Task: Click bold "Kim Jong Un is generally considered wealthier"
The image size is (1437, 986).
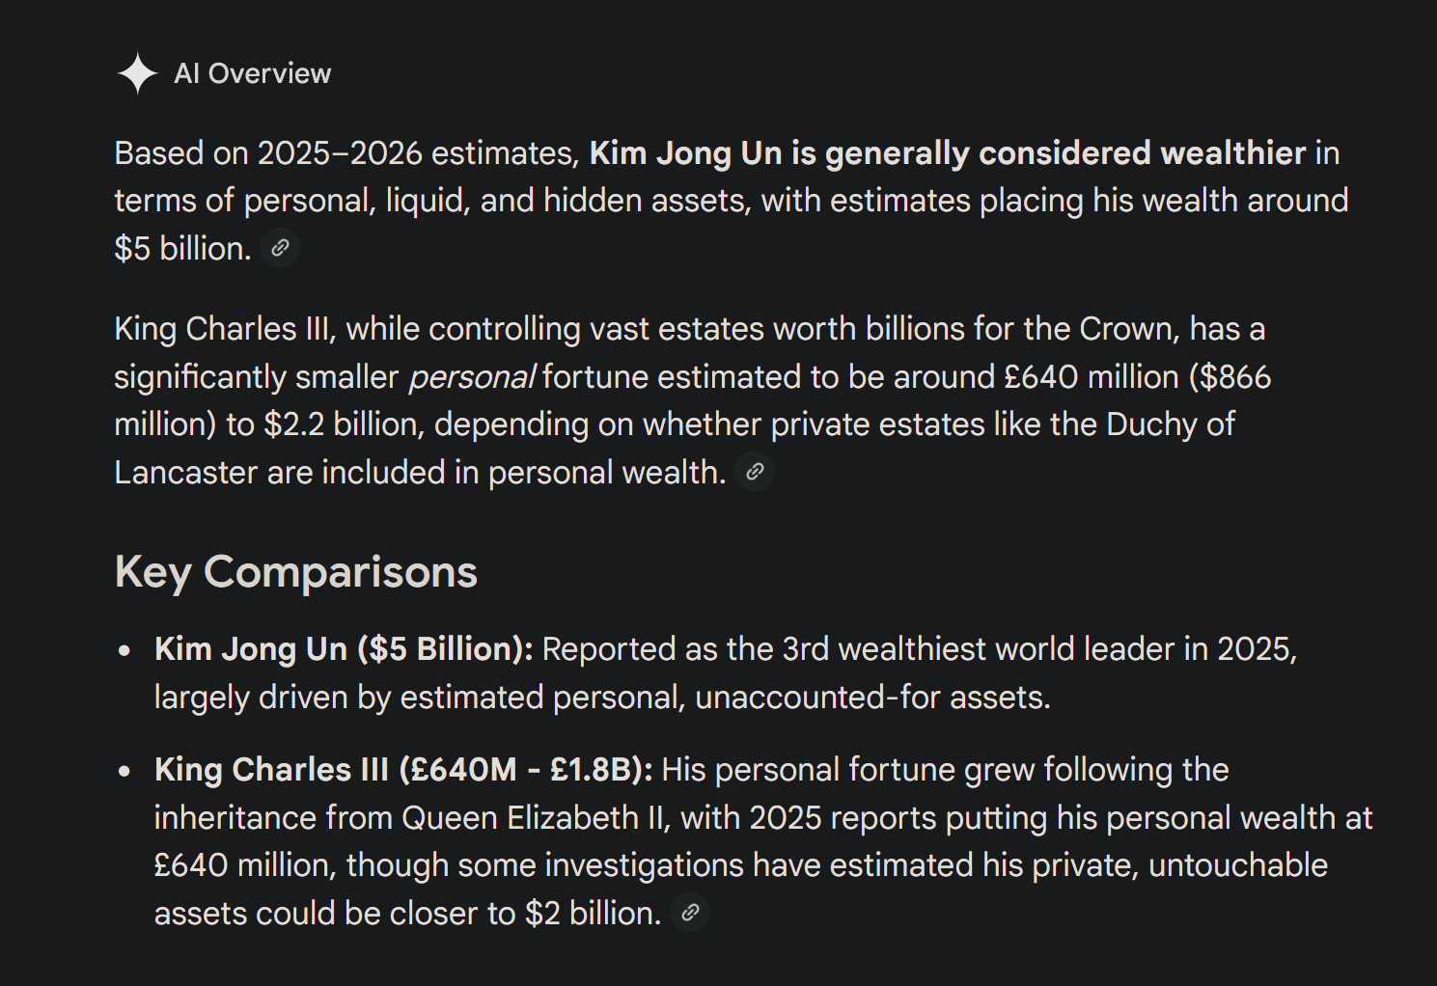Action: (x=947, y=153)
